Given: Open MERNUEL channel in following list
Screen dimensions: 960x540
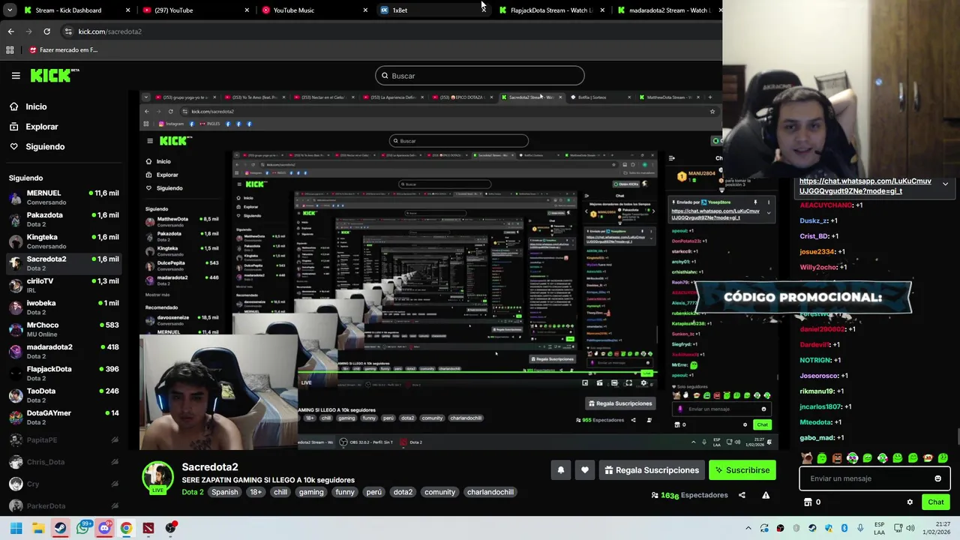Looking at the screenshot, I should (64, 197).
